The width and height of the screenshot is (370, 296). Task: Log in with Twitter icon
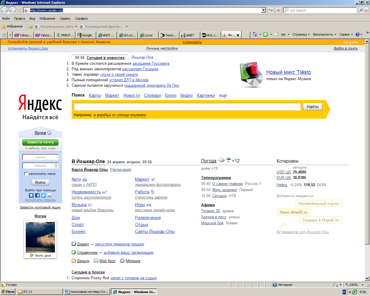(x=43, y=195)
